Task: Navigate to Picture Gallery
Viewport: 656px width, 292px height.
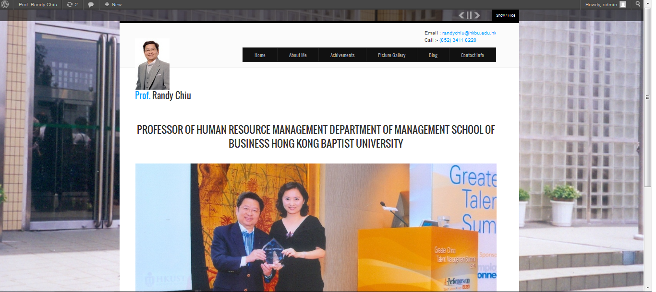Action: click(x=391, y=55)
